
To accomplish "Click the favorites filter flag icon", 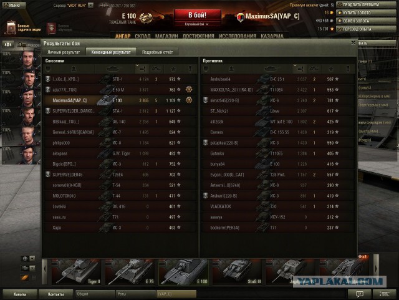I will pyautogui.click(x=25, y=278).
